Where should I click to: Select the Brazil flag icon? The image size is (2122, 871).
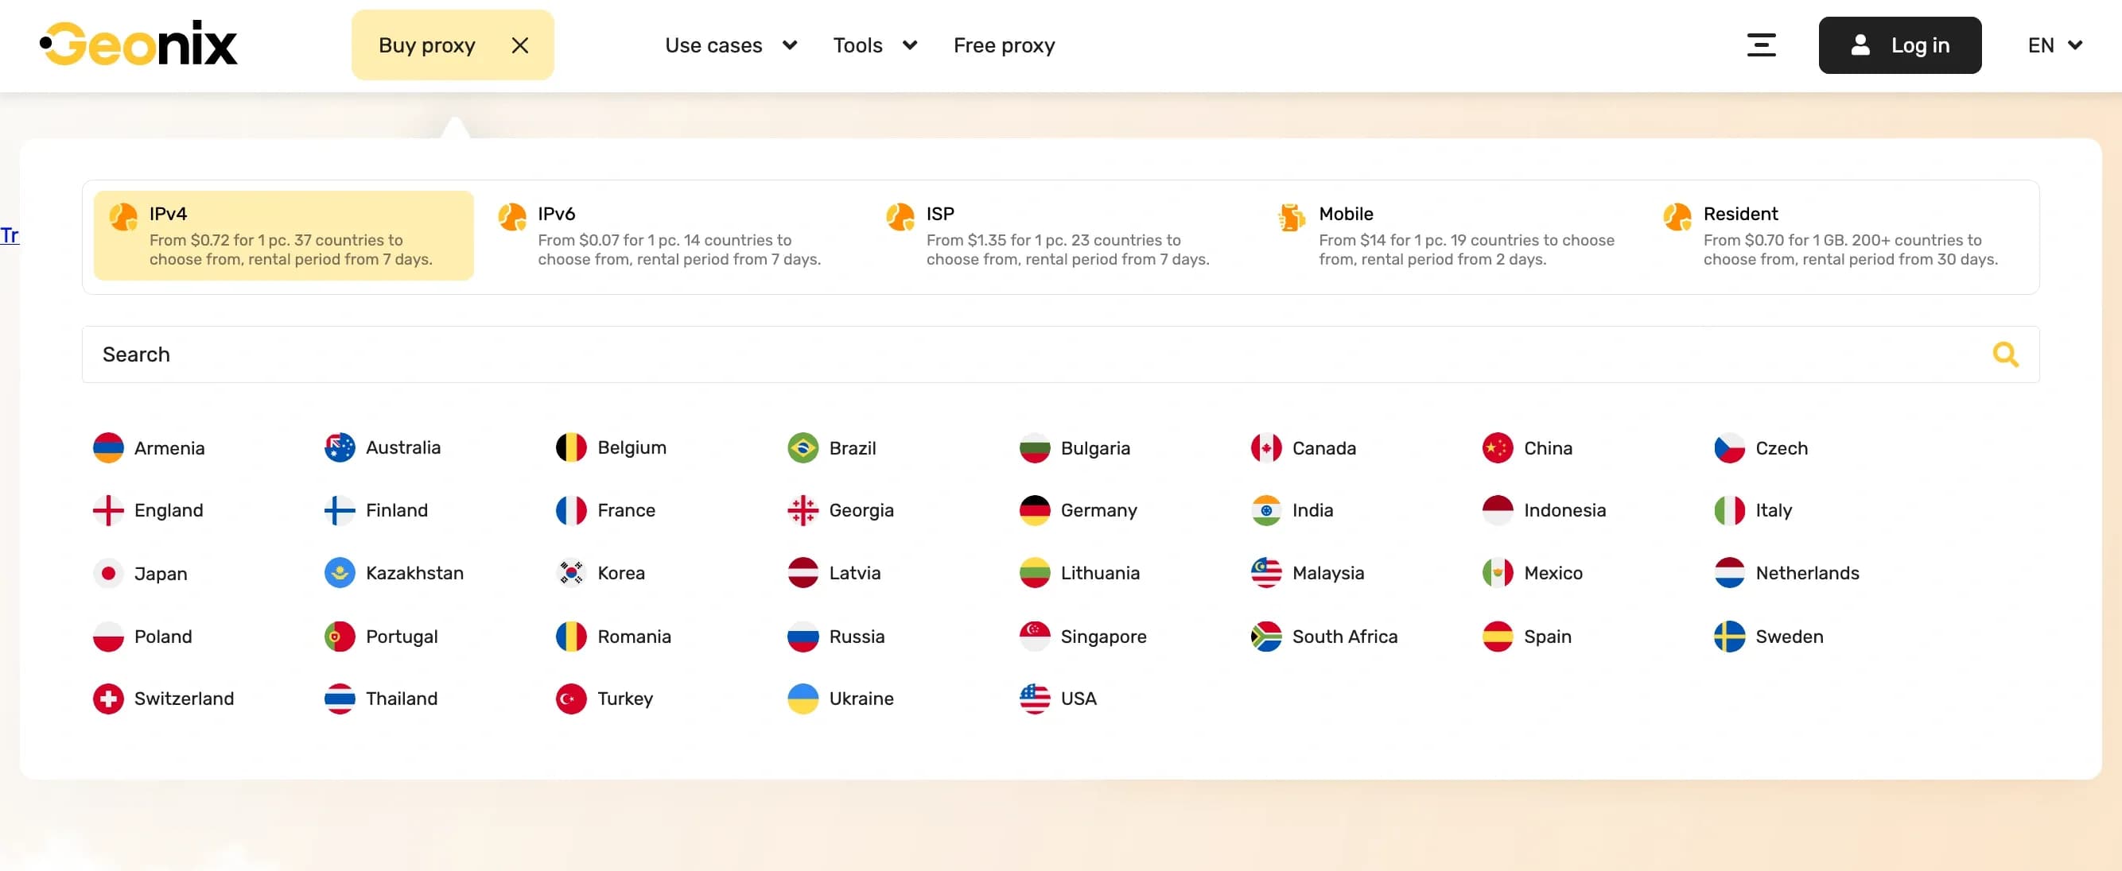pyautogui.click(x=802, y=448)
